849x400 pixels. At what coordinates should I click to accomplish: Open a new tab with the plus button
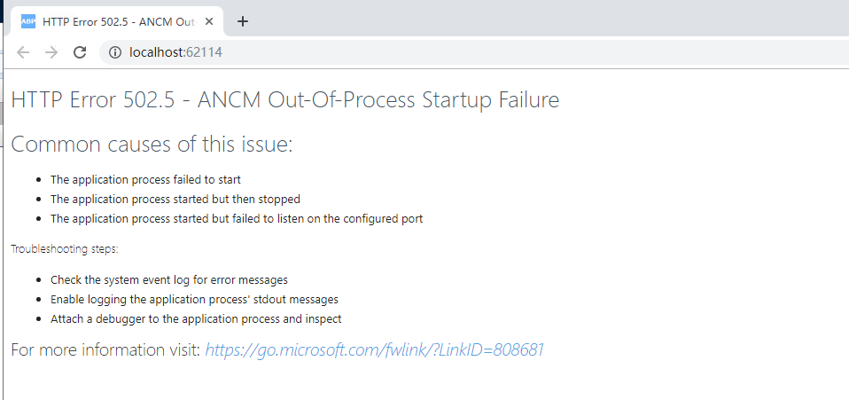click(243, 21)
